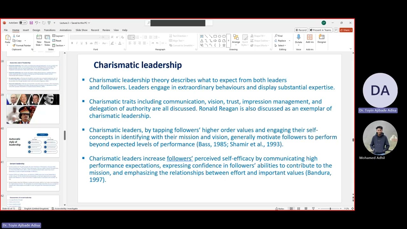Viewport: 407px width, 229px height.
Task: Toggle bullet list formatting
Action: click(130, 38)
